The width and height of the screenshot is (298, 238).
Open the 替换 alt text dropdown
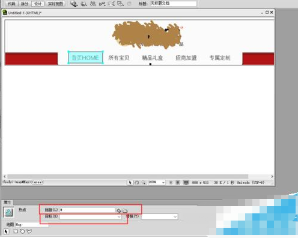160,216
